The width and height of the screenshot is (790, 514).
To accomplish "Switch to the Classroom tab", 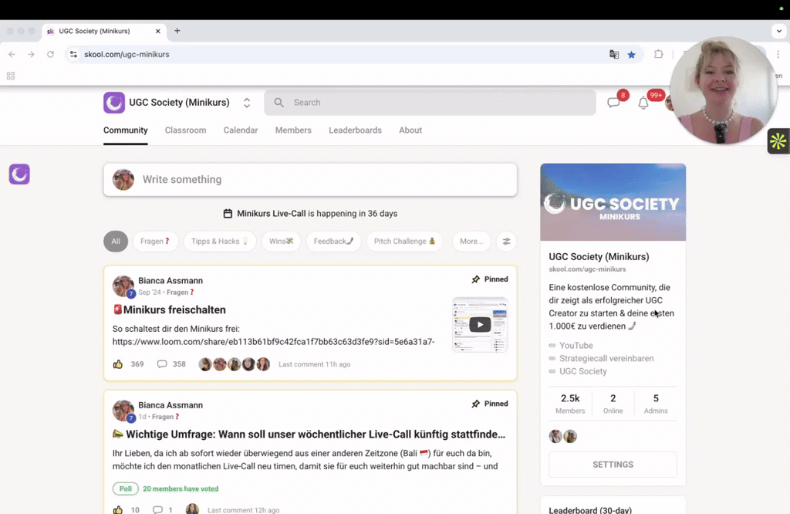I will click(185, 130).
